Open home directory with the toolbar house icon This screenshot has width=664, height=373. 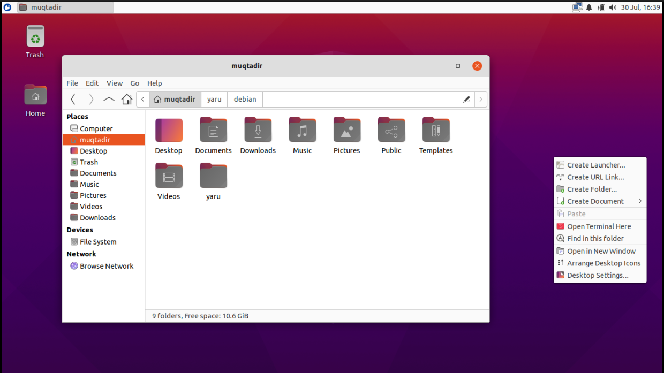tap(126, 98)
